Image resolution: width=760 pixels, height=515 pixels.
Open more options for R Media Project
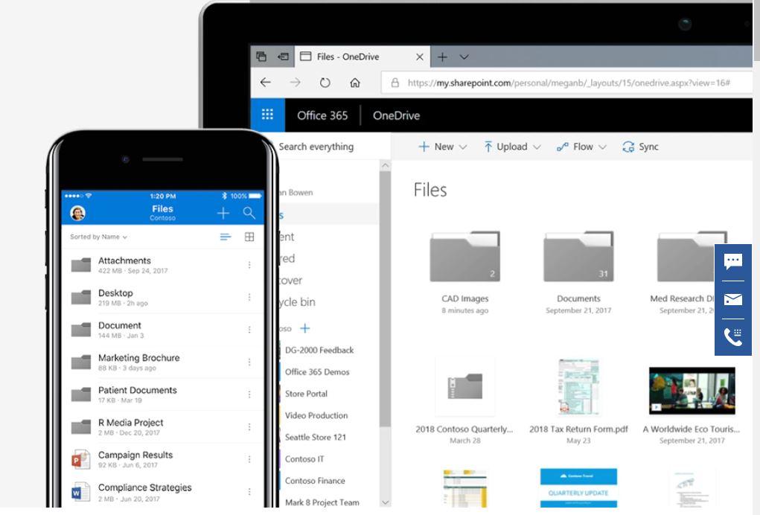click(x=249, y=427)
